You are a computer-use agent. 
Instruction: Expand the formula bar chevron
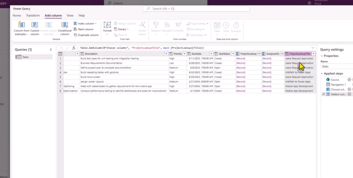point(313,48)
